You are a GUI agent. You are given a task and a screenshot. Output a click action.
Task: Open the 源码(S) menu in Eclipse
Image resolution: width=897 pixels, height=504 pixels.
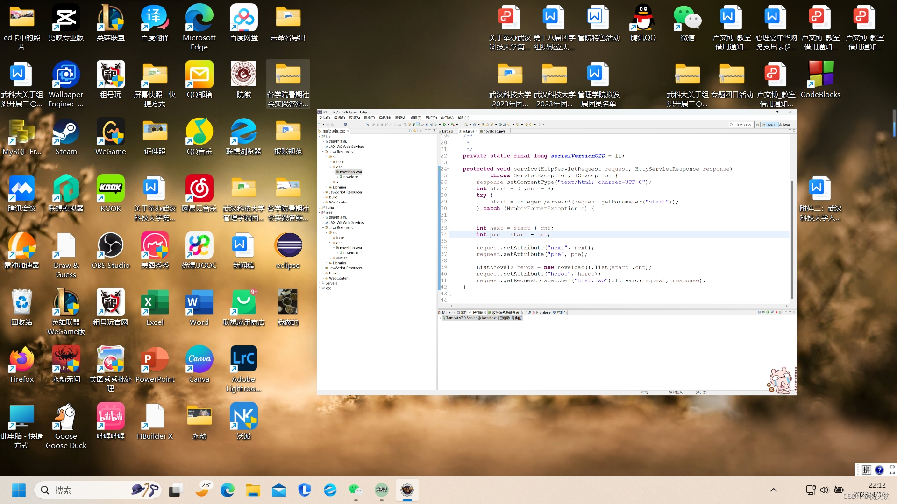[x=354, y=118]
